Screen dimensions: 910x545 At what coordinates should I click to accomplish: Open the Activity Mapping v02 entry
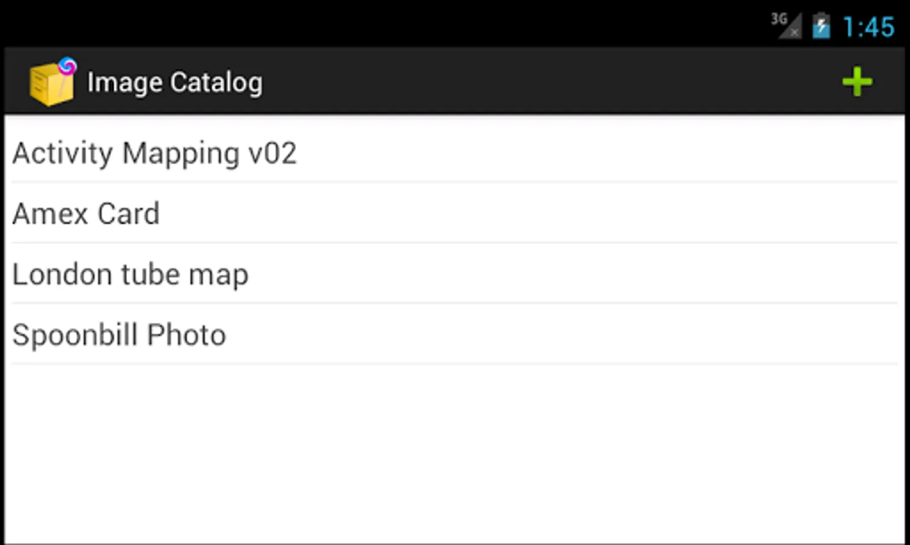pos(155,153)
